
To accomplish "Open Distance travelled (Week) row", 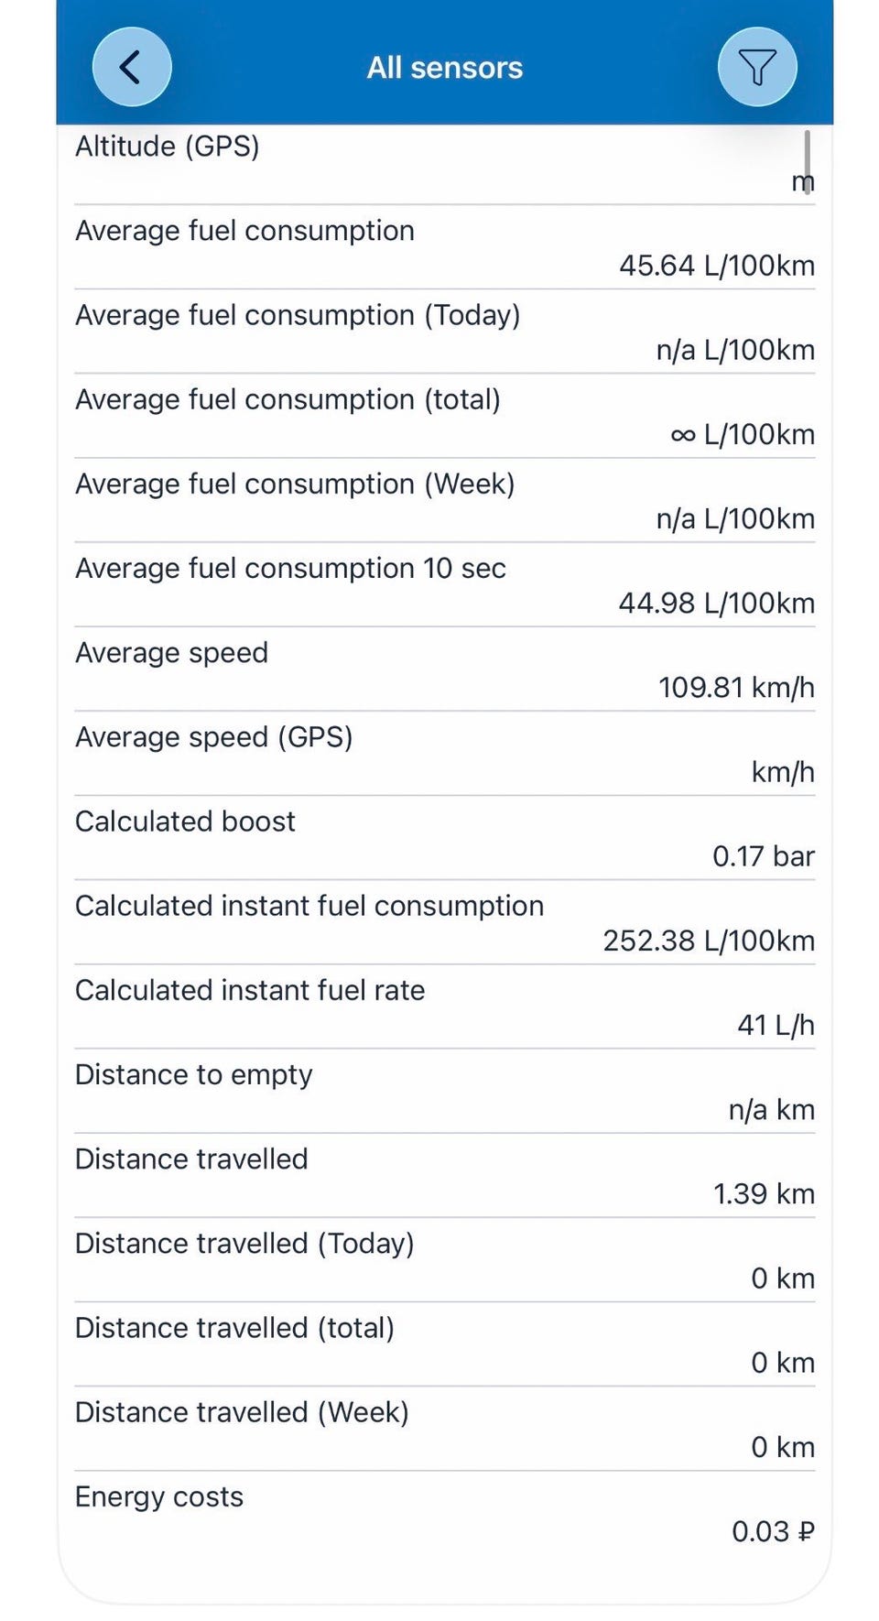I will coord(445,1428).
